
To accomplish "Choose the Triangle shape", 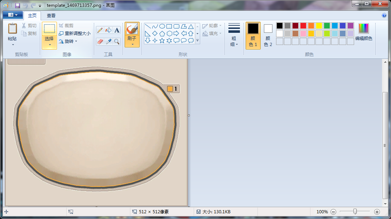I will pos(191,26).
